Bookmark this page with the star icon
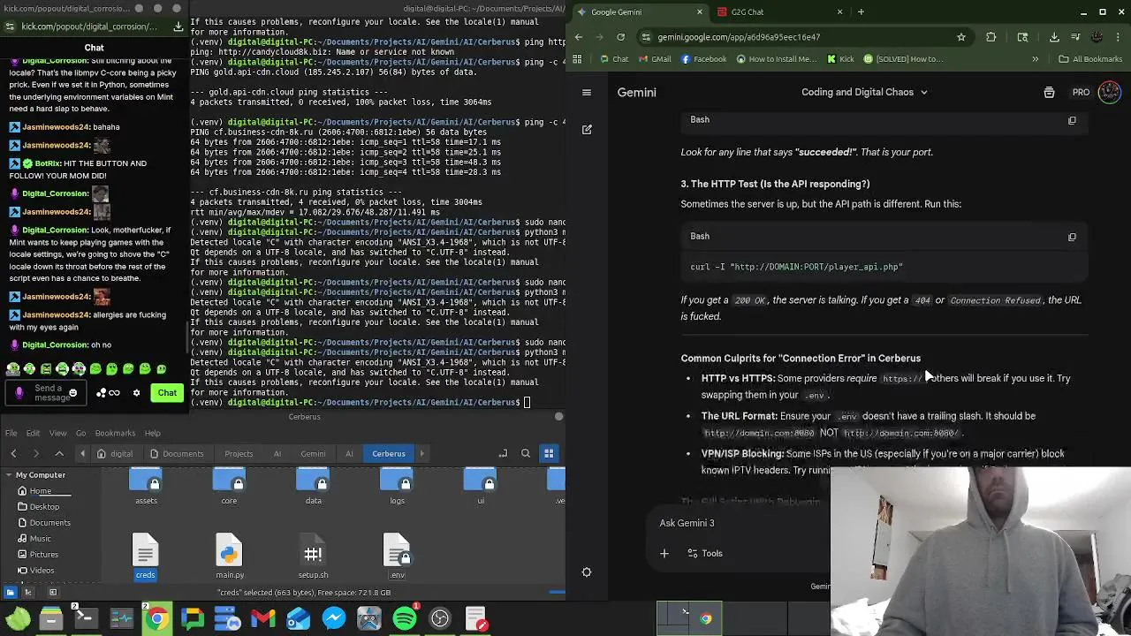 coord(961,37)
